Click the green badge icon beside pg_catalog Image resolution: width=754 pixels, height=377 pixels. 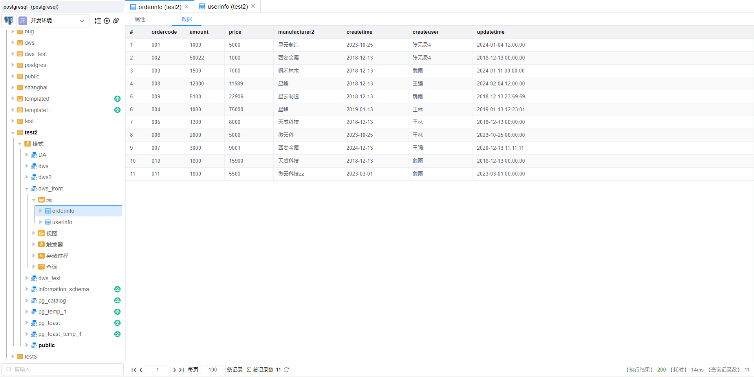pos(117,301)
